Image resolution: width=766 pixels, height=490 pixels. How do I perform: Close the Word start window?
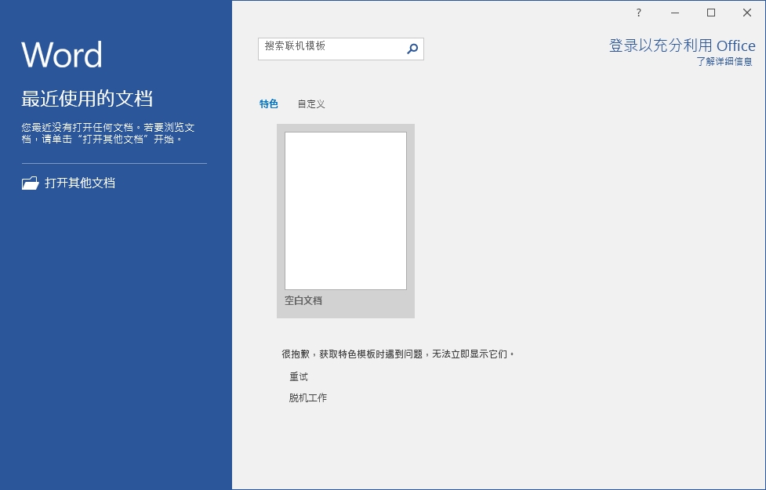tap(747, 13)
